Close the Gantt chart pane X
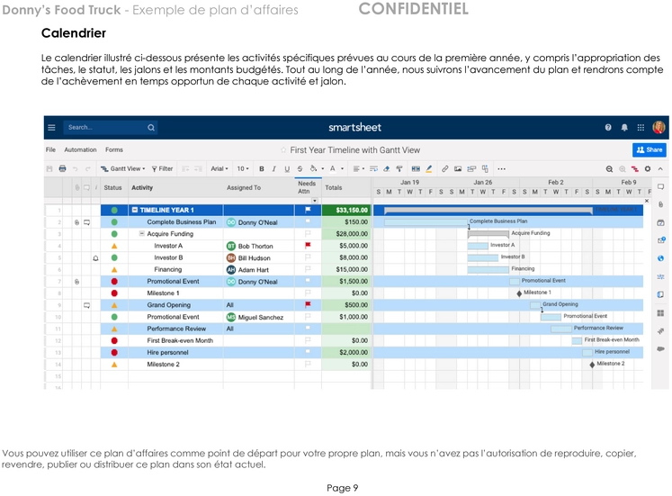Image resolution: width=672 pixels, height=496 pixels. click(x=647, y=201)
